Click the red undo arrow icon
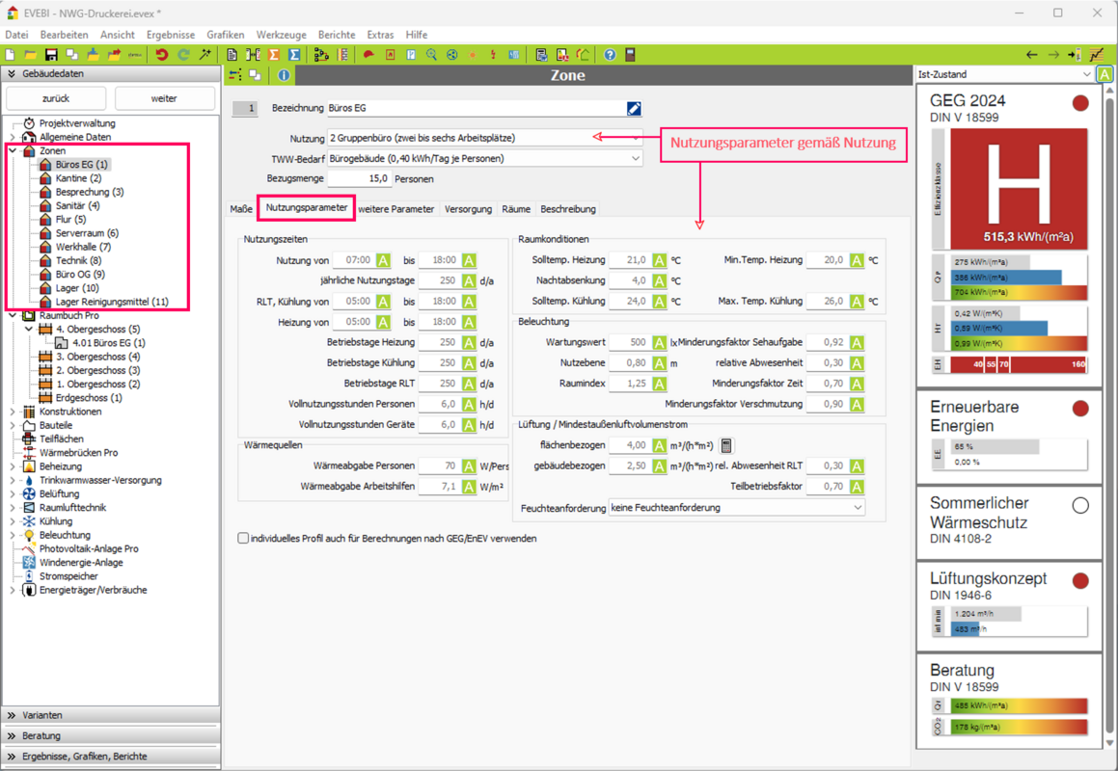The width and height of the screenshot is (1118, 771). pos(161,55)
